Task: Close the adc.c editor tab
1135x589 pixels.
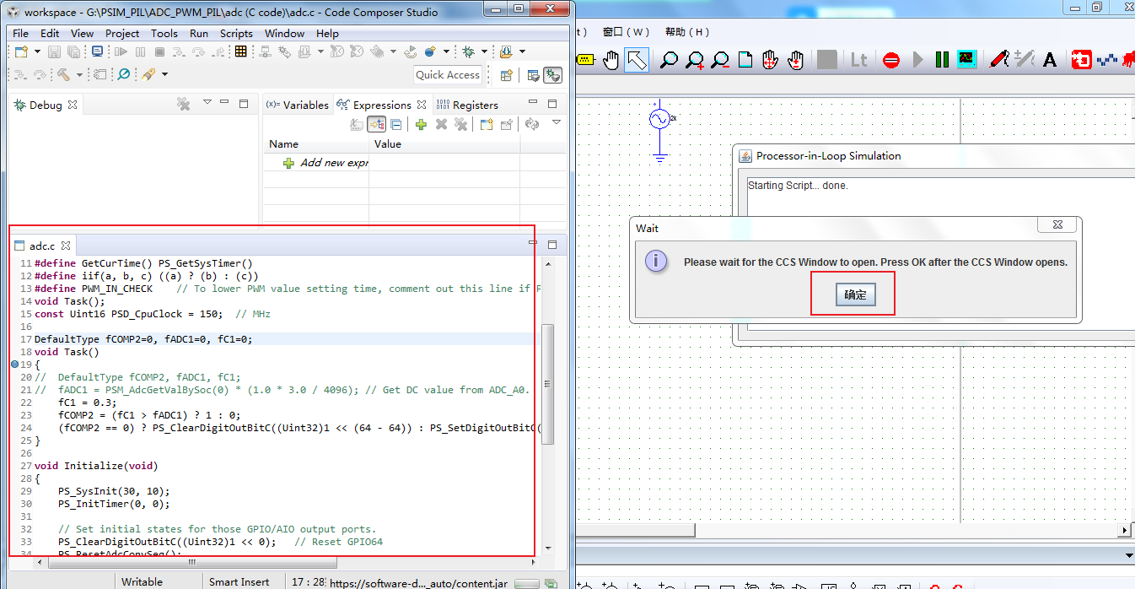Action: point(65,246)
